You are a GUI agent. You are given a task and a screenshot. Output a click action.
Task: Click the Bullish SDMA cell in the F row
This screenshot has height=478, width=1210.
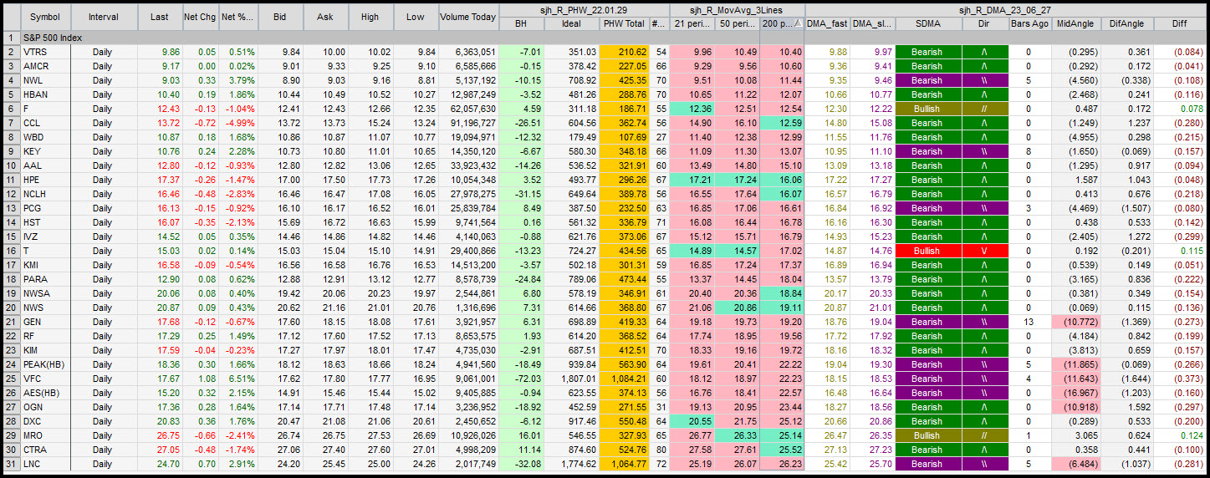927,109
